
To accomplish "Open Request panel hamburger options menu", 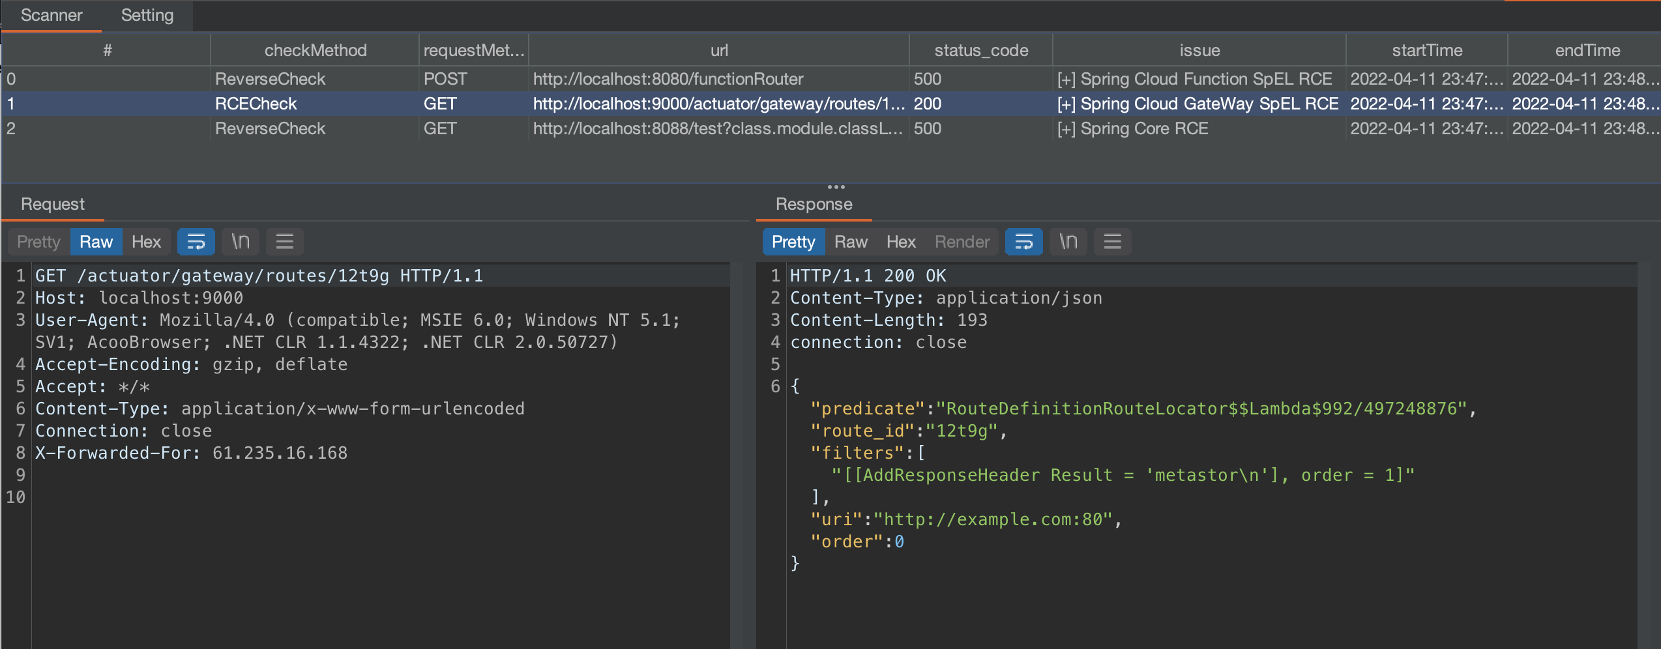I will pyautogui.click(x=285, y=242).
